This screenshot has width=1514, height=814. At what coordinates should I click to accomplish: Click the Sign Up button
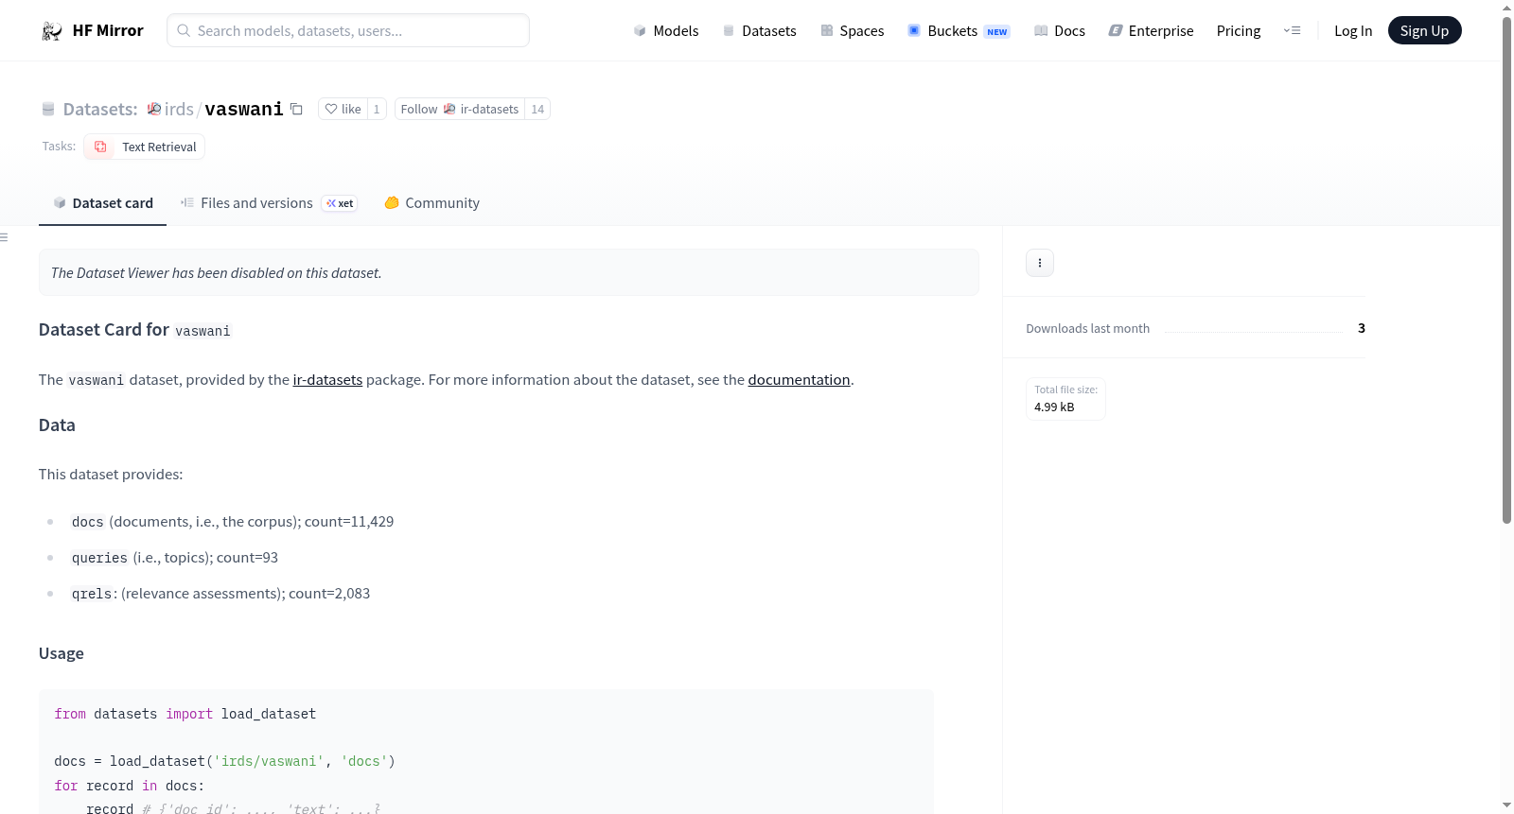tap(1424, 30)
